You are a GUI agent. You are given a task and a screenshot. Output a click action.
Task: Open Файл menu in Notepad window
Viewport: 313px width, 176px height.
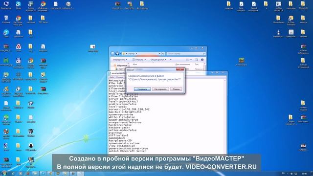point(112,77)
